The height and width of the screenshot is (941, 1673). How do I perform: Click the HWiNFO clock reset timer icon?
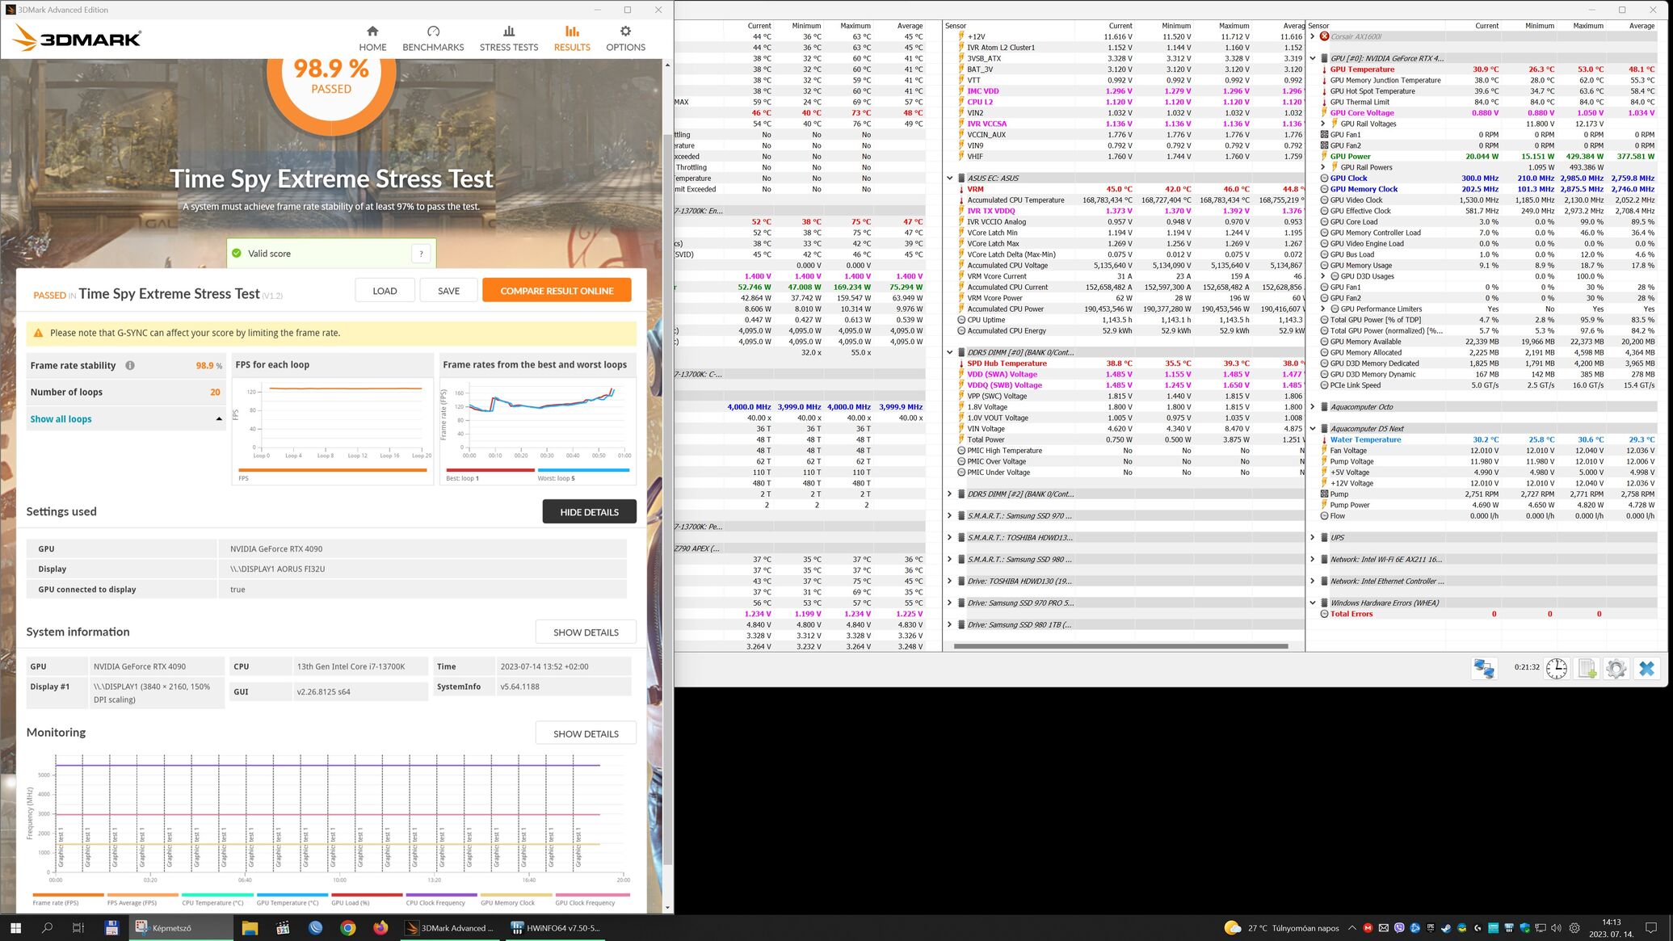(x=1557, y=668)
